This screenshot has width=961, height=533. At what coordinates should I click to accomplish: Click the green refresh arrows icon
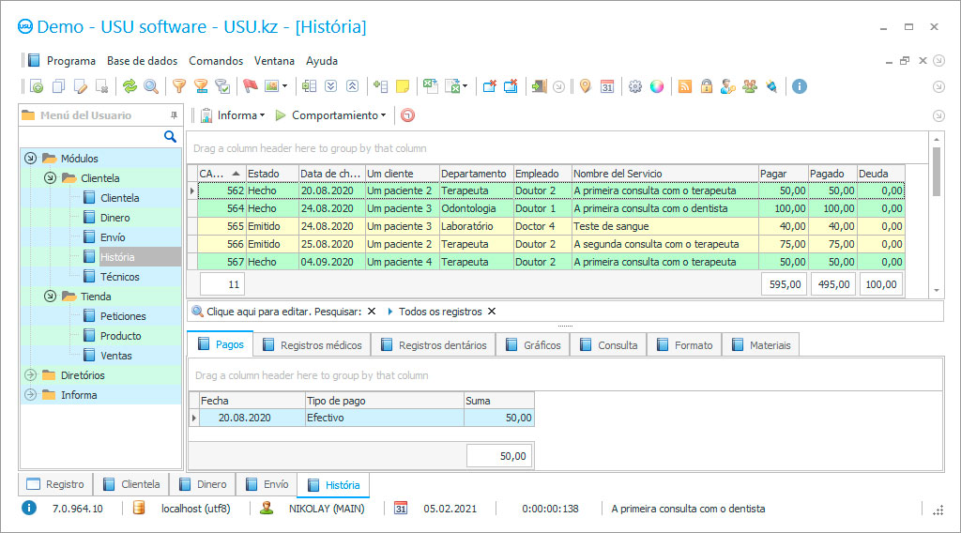[x=130, y=86]
